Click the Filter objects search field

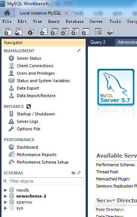coord(46,181)
